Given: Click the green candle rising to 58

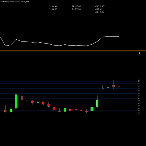Looking at the screenshot, I should pyautogui.click(x=97, y=103).
